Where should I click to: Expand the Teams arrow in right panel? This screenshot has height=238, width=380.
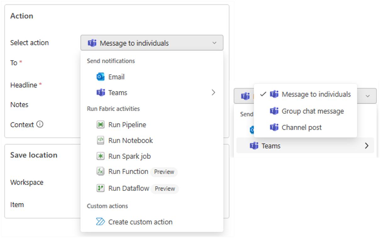(x=366, y=146)
